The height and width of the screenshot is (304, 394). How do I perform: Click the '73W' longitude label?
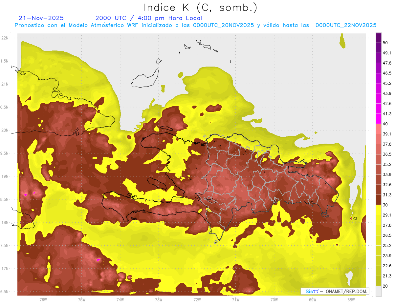pyautogui.click(x=159, y=300)
